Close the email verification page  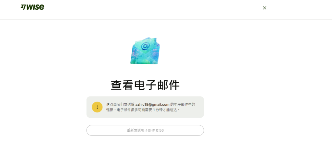pyautogui.click(x=265, y=8)
